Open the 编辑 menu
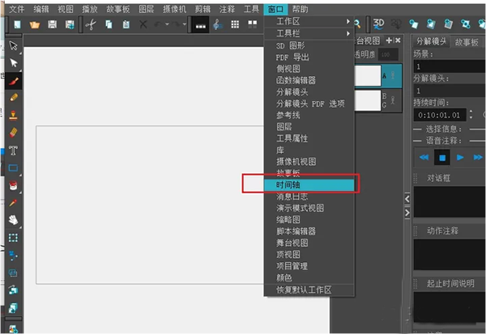Viewport: 486px width, 334px height. pyautogui.click(x=41, y=9)
